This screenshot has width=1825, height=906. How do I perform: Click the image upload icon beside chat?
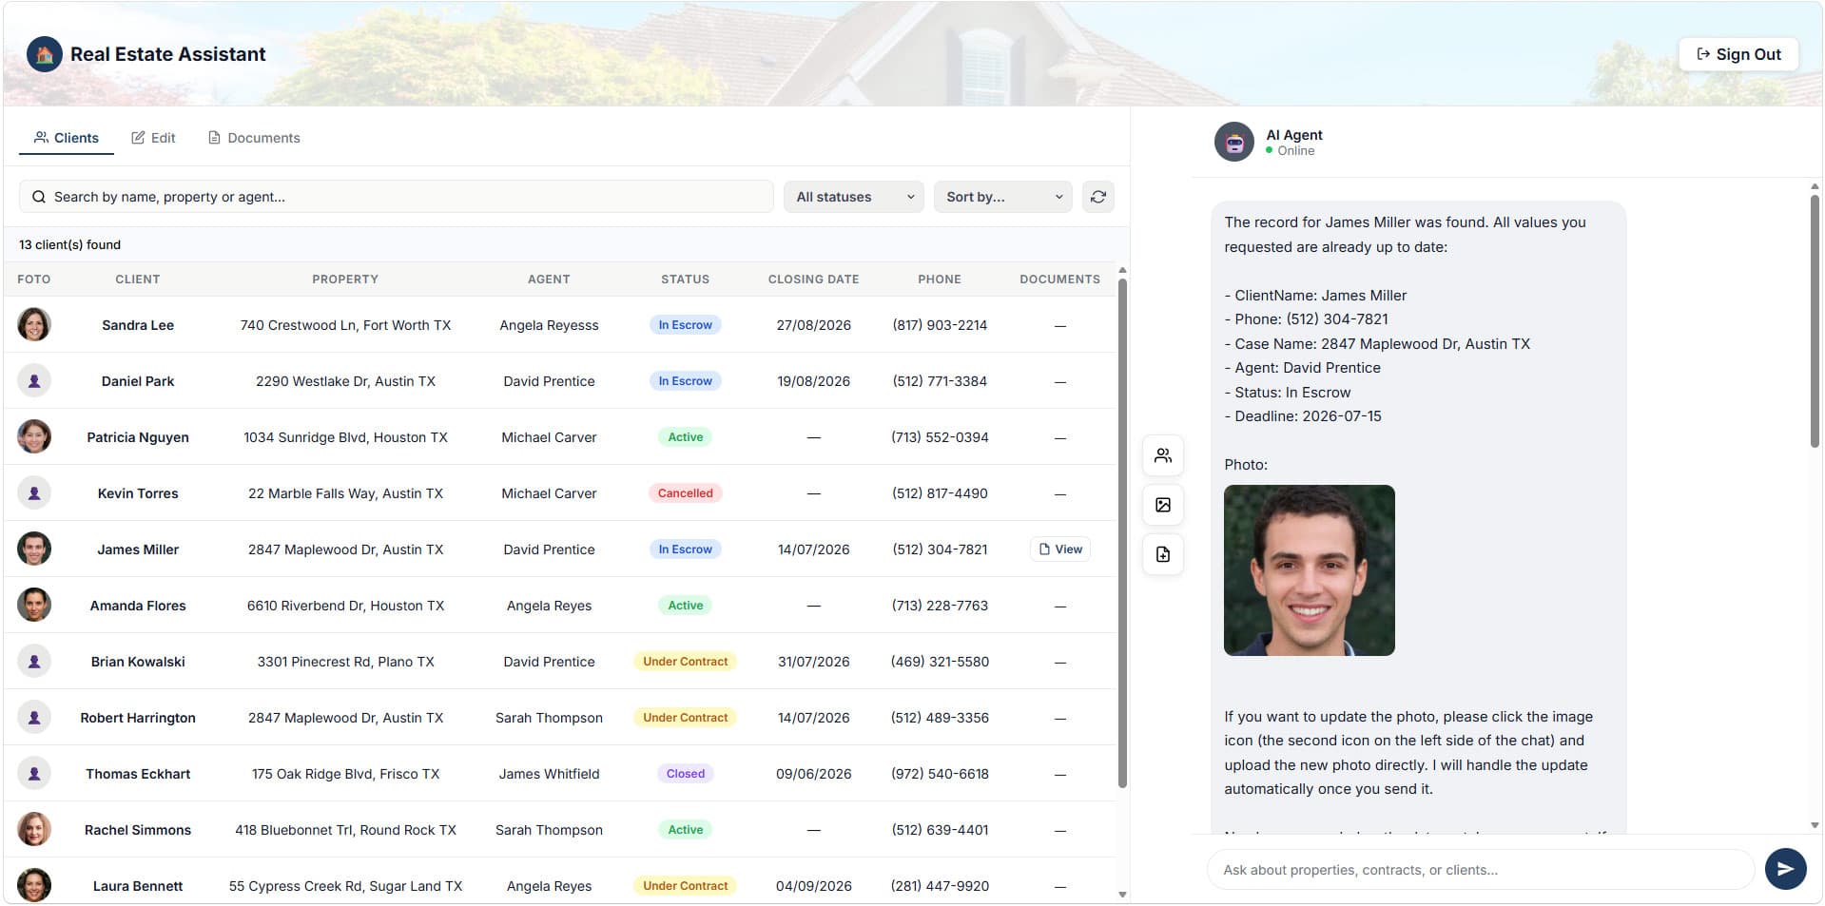(x=1162, y=505)
